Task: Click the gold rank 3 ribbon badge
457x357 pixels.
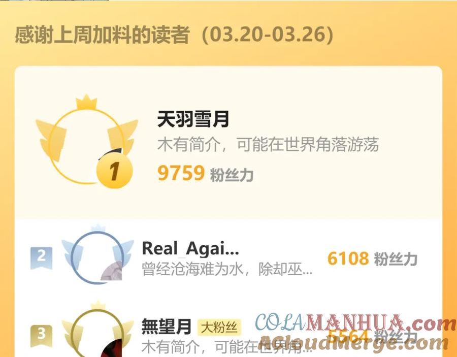Action: coord(42,336)
